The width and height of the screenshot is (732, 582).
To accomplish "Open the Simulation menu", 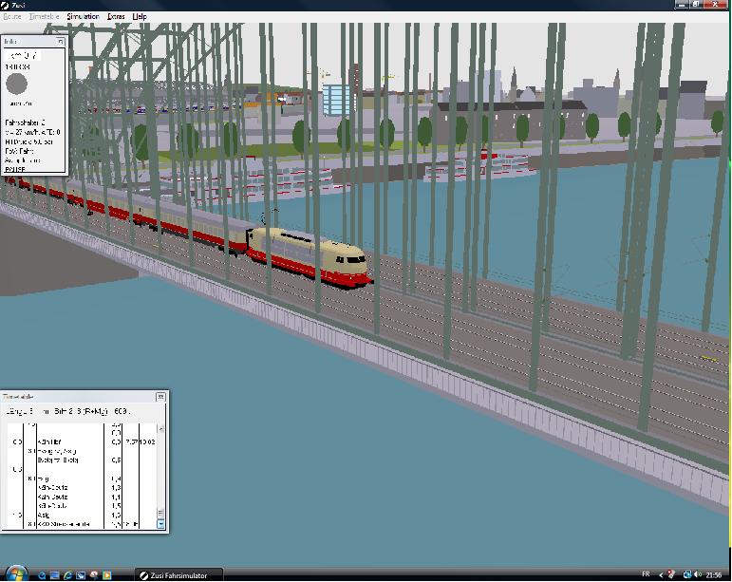I will point(84,16).
